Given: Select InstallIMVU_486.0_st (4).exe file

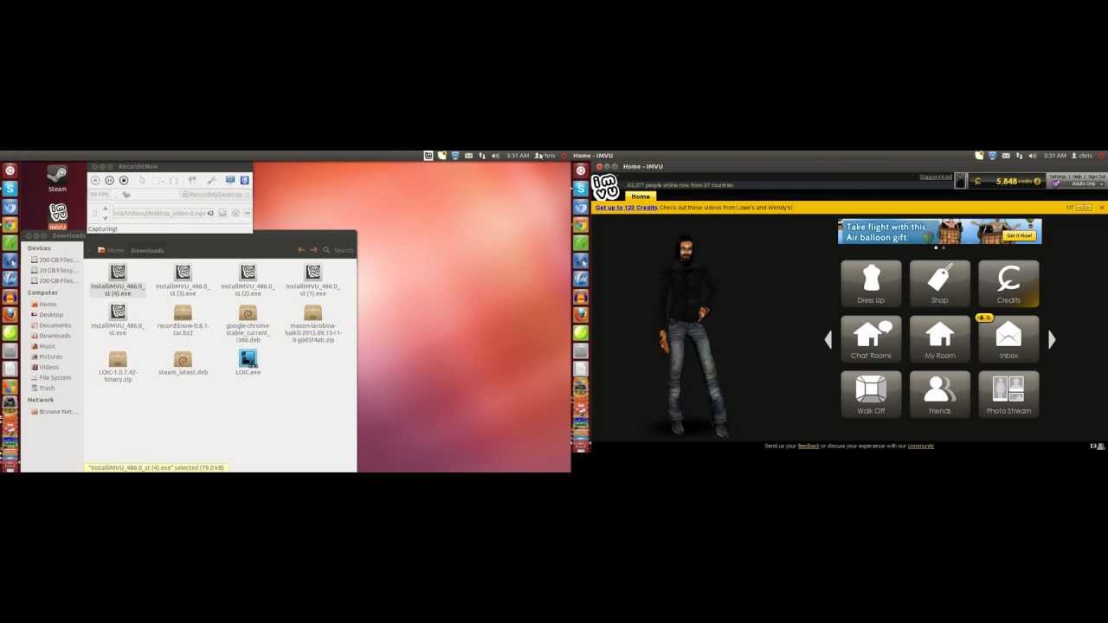Looking at the screenshot, I should pyautogui.click(x=118, y=281).
